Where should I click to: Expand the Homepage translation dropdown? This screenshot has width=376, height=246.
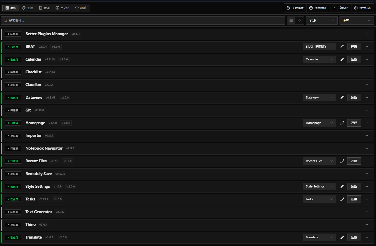click(x=319, y=123)
